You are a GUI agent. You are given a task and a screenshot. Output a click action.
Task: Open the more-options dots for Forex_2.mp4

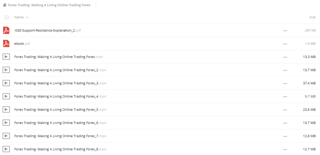point(285,70)
